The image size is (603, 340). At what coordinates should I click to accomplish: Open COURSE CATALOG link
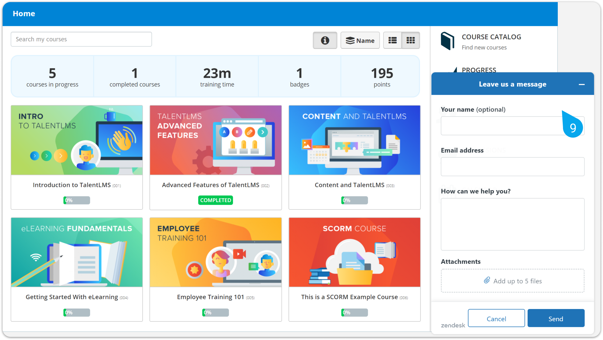[x=491, y=37]
